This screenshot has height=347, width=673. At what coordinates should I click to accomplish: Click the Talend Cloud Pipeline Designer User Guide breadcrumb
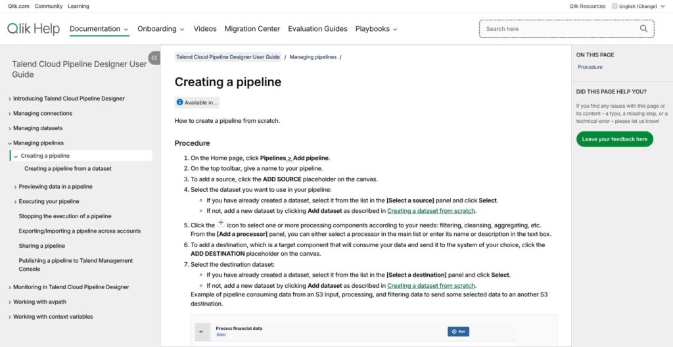[227, 57]
